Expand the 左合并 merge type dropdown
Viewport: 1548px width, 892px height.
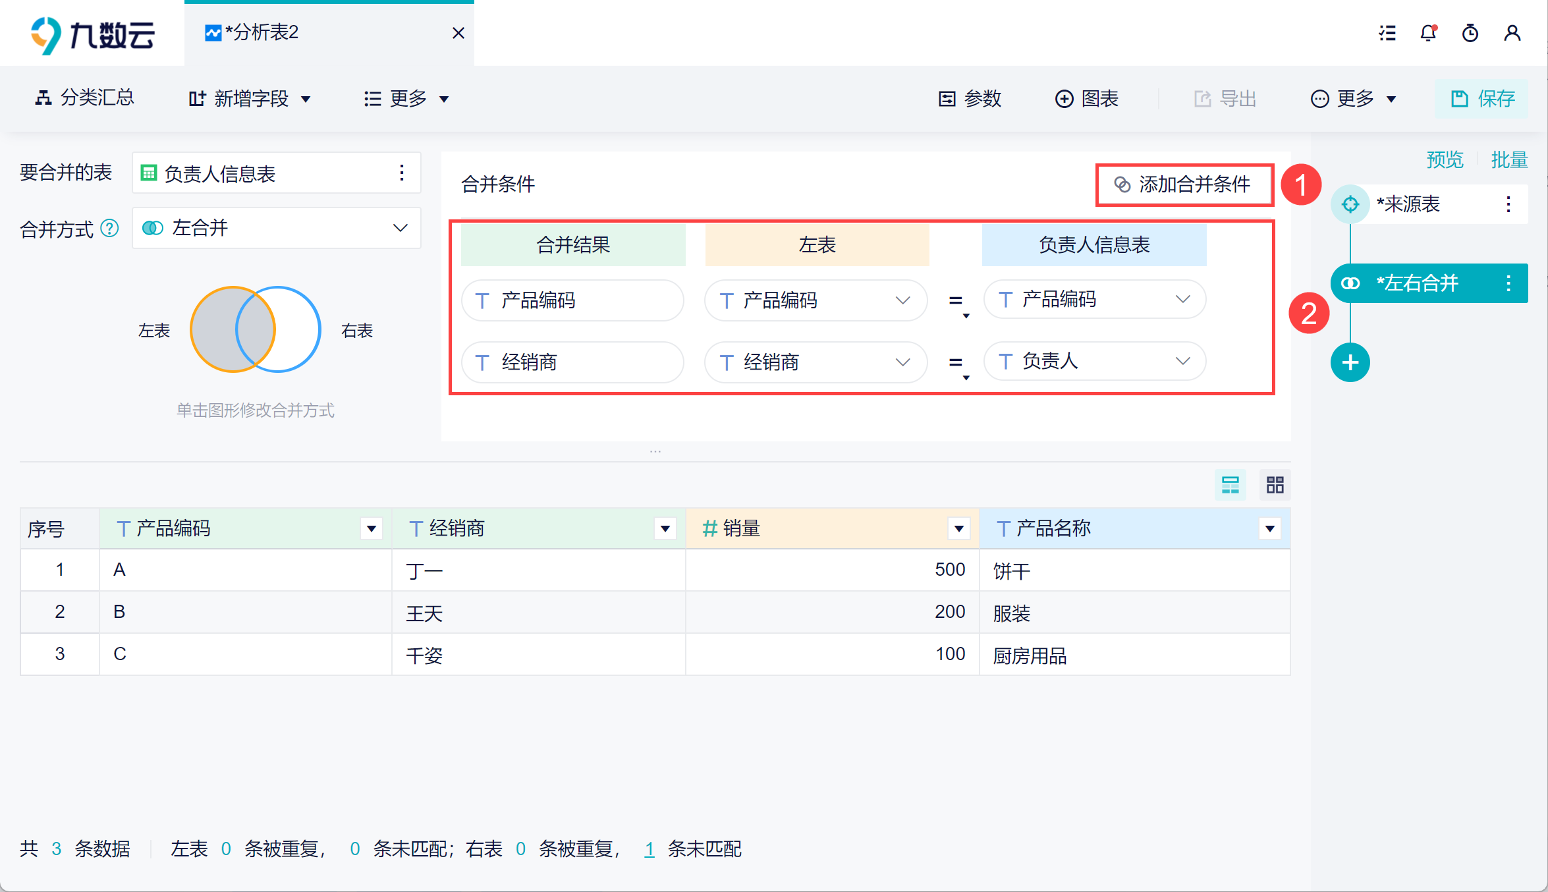pyautogui.click(x=400, y=228)
